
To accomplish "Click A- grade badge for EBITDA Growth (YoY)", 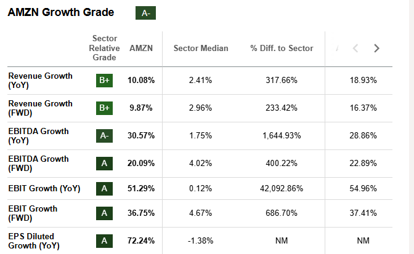I will [x=104, y=136].
